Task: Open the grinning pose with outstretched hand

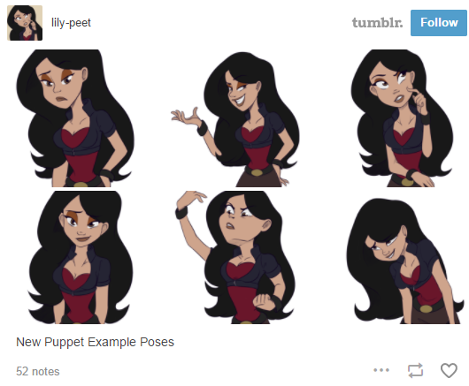Action: coord(234,119)
